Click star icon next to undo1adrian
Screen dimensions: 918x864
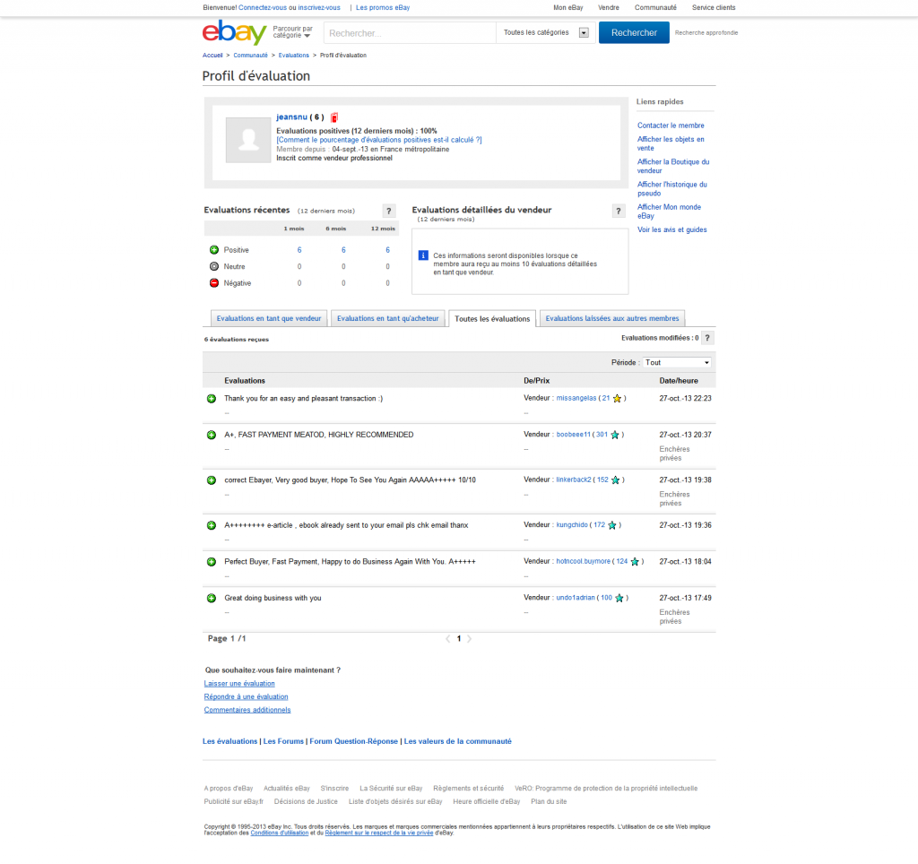tap(619, 598)
